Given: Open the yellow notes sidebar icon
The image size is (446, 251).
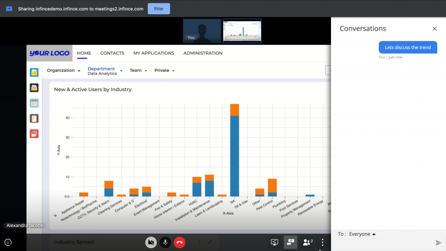Looking at the screenshot, I should 34,73.
